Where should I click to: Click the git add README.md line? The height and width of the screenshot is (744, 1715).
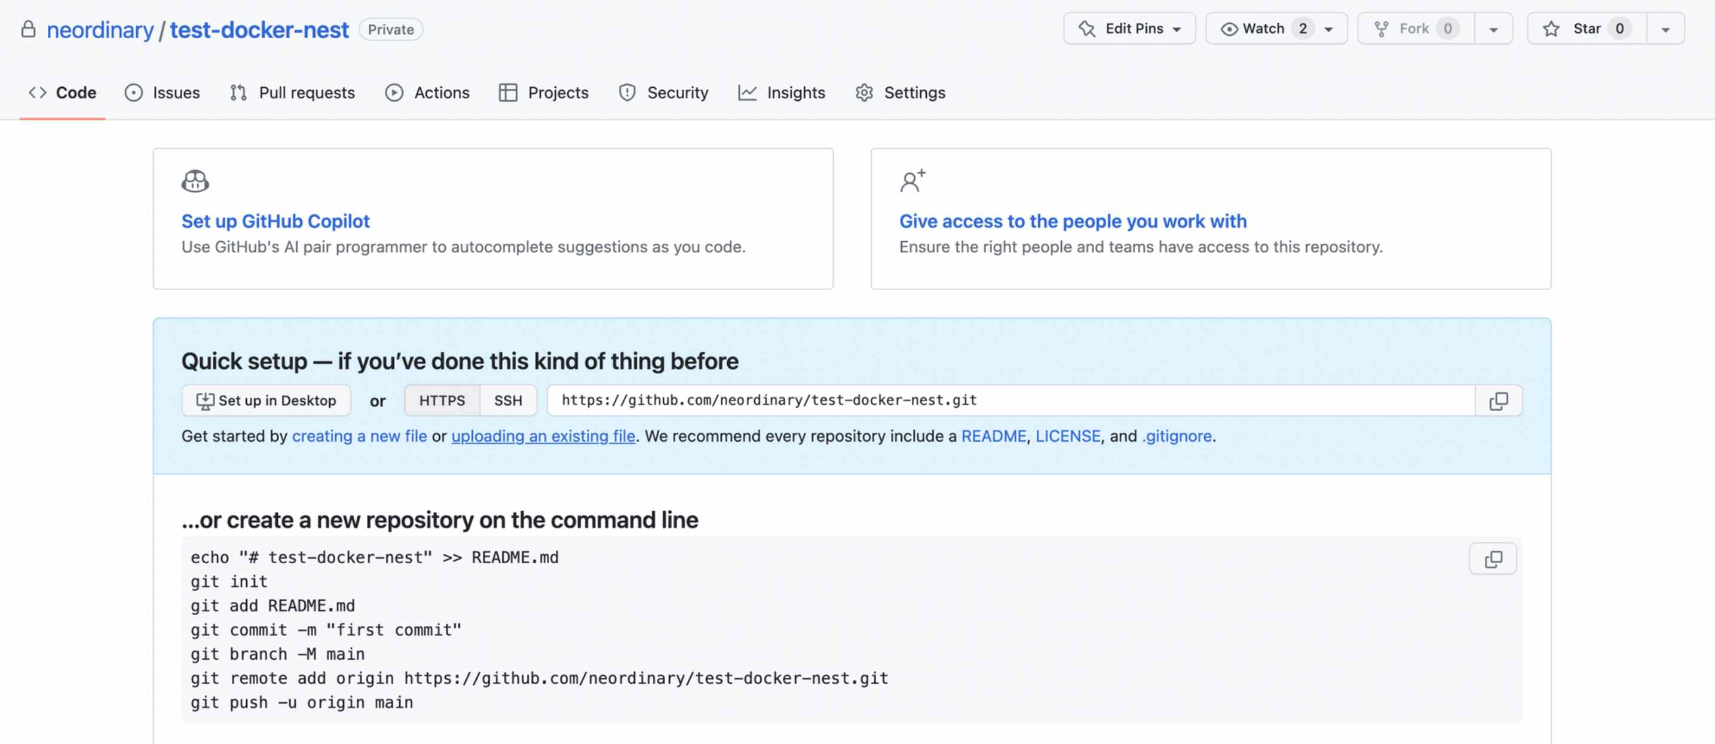coord(273,605)
